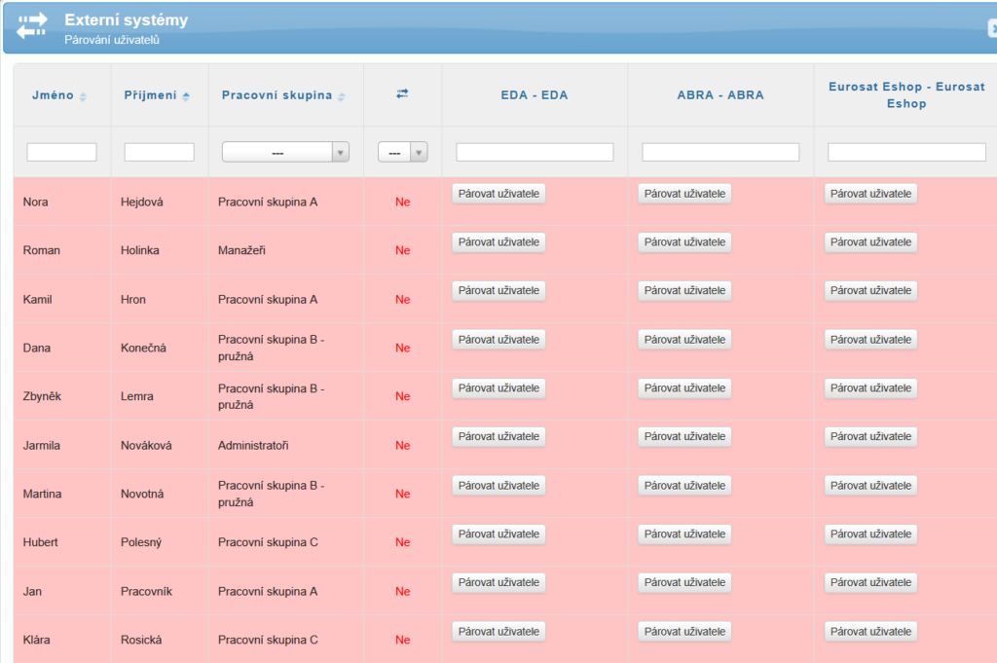Pair Roman Holinka in ABRA column
Viewport: 997px width, 663px height.
[684, 242]
